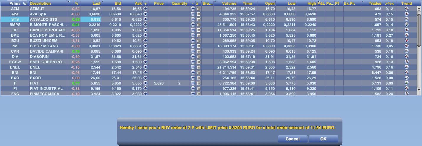Open the trend icon for ENEL GREEN POWER

(406, 62)
